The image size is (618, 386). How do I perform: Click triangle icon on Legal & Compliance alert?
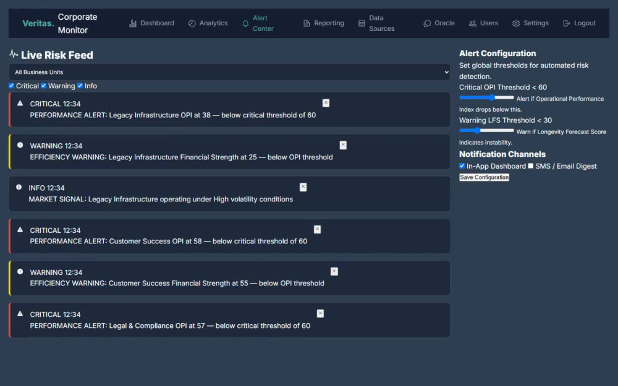click(20, 314)
